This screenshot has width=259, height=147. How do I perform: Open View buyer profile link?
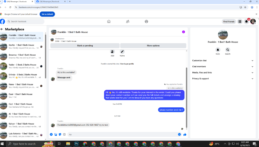(127, 64)
